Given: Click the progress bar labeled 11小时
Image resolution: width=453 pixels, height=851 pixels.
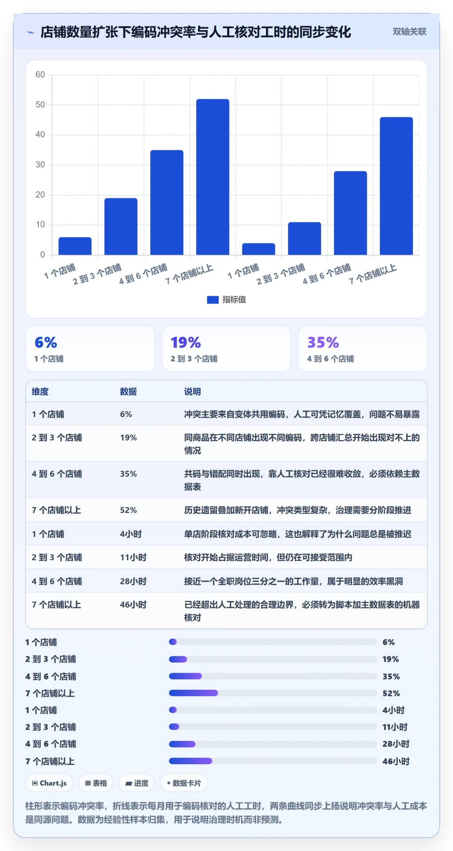Looking at the screenshot, I should click(273, 727).
